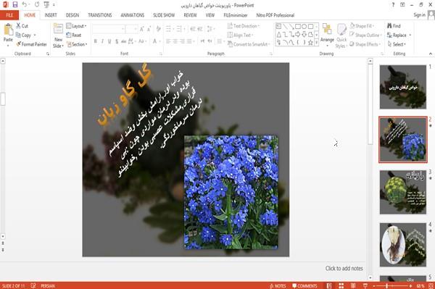Click the Paste icon
The image size is (435, 289).
pos(8,30)
